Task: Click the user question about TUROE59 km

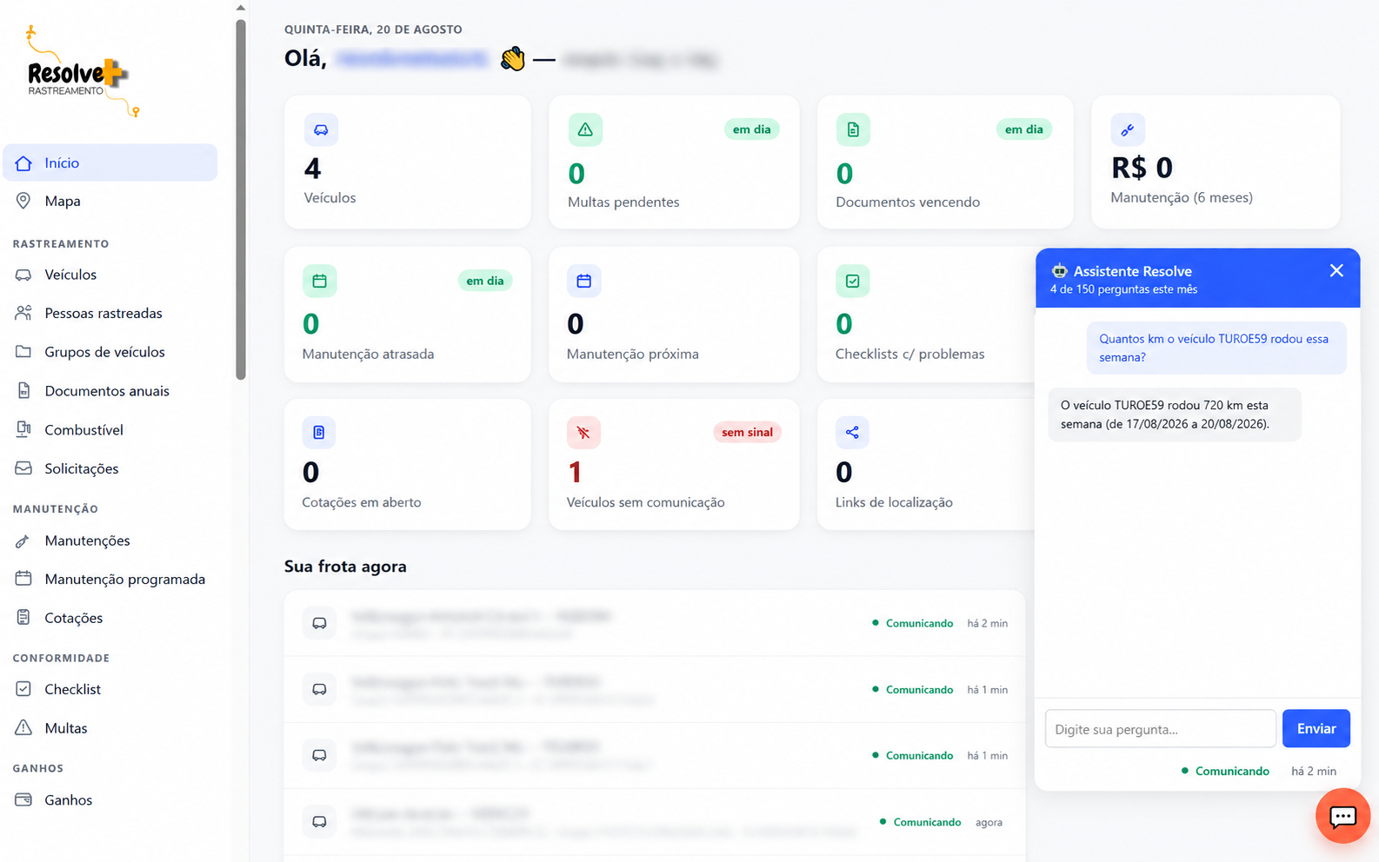Action: pyautogui.click(x=1216, y=348)
